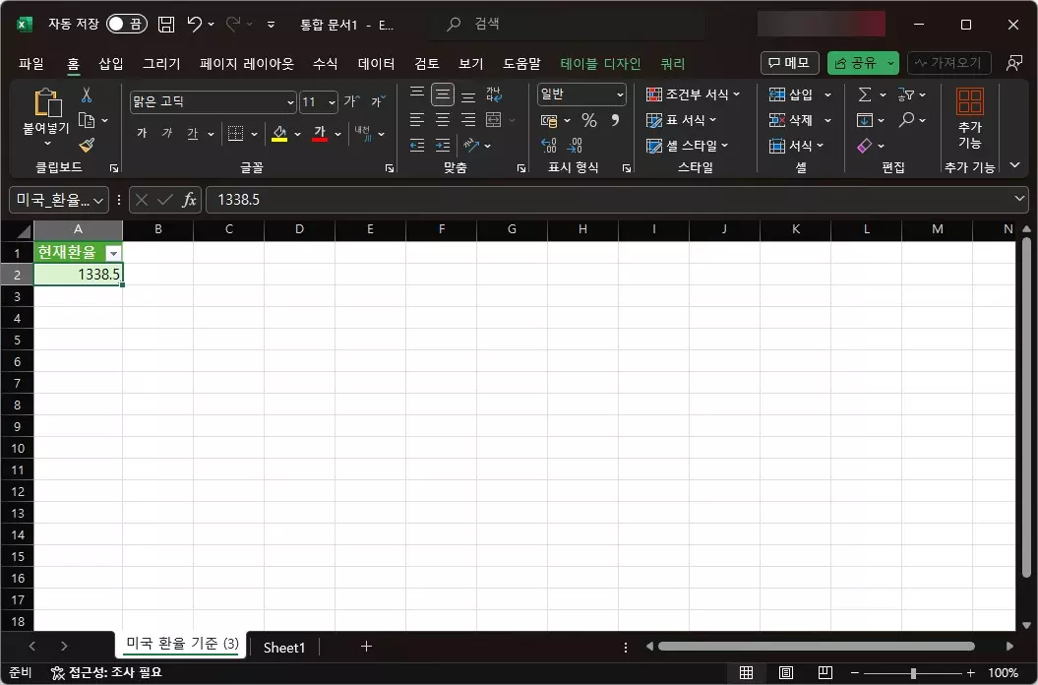The height and width of the screenshot is (685, 1038).
Task: Apply percent style format
Action: coord(589,120)
